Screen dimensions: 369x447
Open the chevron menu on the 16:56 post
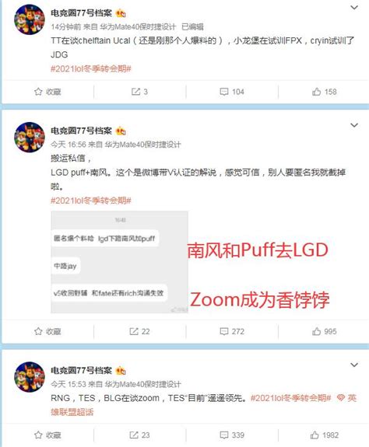(x=354, y=125)
